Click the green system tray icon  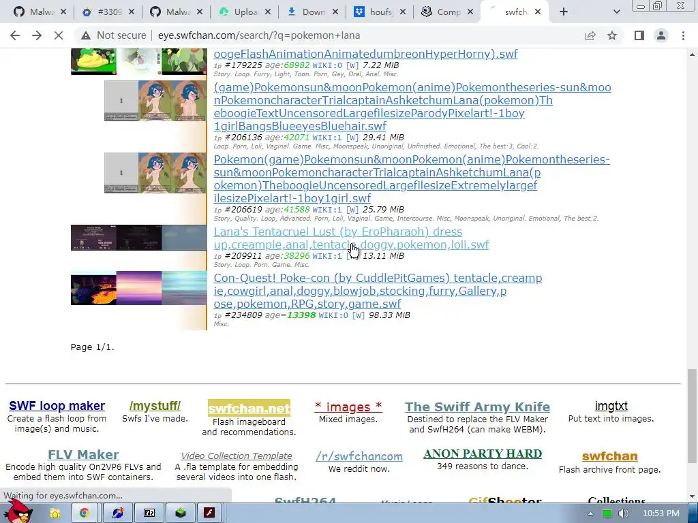tap(607, 513)
